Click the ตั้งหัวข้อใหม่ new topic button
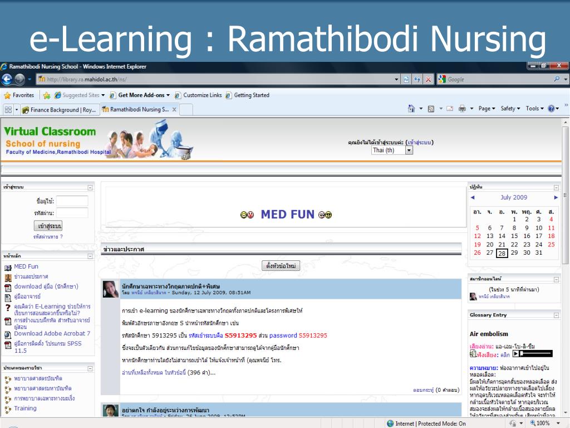 point(281,266)
